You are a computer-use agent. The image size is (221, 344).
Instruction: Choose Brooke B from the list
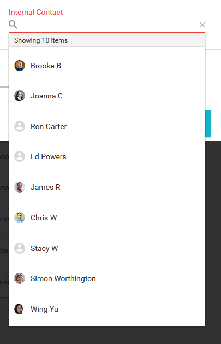[x=107, y=66]
